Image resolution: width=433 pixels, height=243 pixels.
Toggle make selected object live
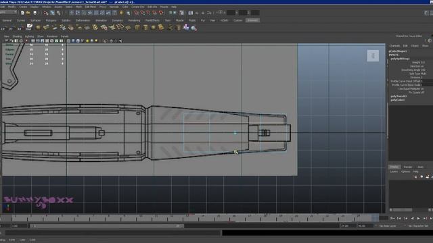click(161, 13)
